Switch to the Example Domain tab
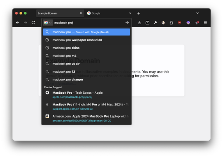The width and height of the screenshot is (223, 157). [60, 13]
